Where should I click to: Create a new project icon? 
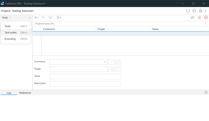tap(188, 11)
